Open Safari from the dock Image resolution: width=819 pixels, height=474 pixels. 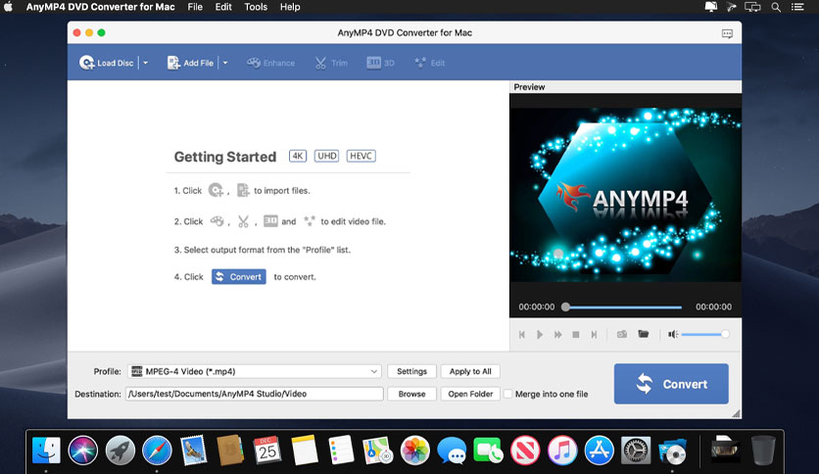tap(157, 450)
